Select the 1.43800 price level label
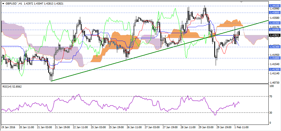 274,13
